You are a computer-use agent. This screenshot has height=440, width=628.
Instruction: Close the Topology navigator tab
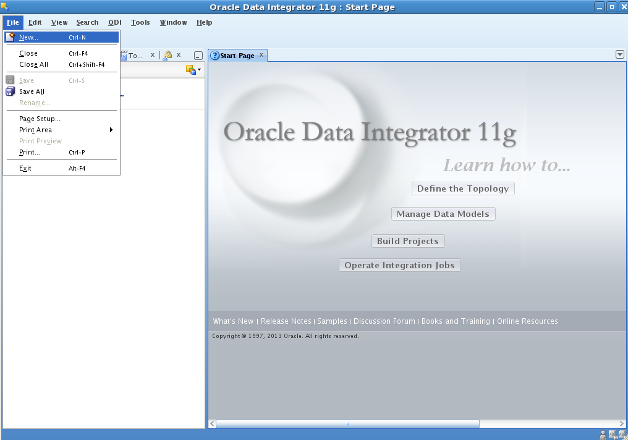[153, 55]
